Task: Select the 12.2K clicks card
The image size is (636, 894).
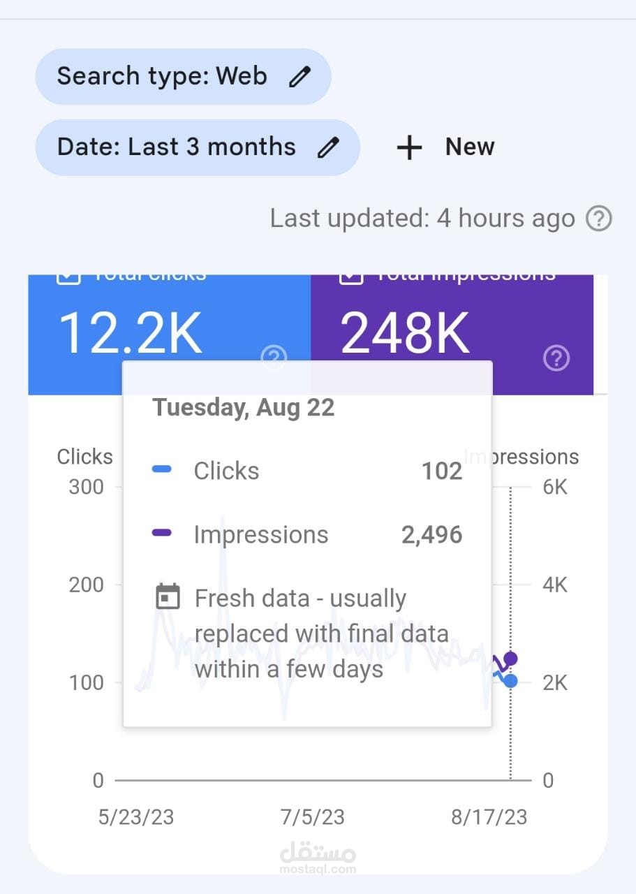Action: point(170,335)
